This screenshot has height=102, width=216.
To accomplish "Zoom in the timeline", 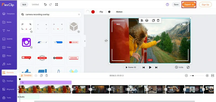I will click(207, 76).
